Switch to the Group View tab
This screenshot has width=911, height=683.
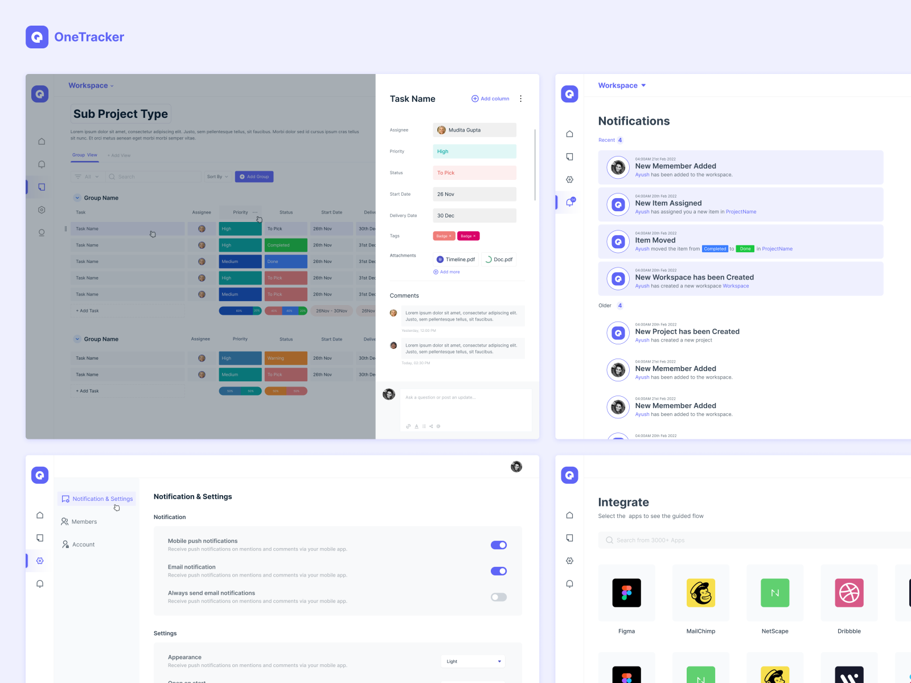(x=84, y=154)
